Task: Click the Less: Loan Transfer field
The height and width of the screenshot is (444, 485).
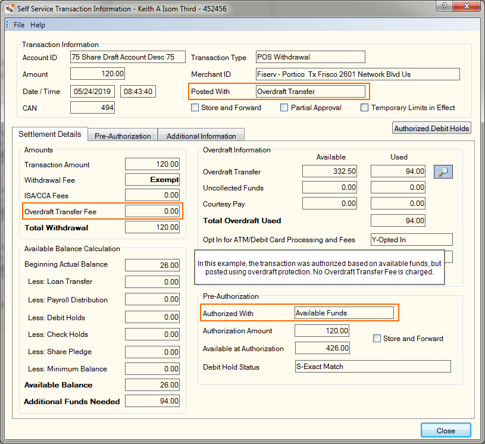Action: coord(152,282)
